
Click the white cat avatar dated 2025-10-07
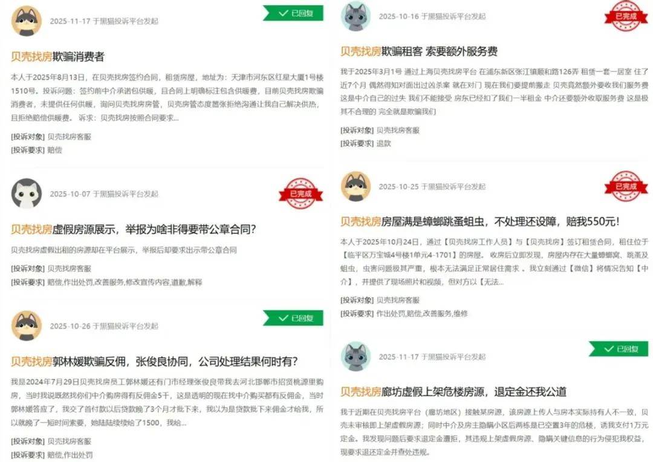pyautogui.click(x=27, y=194)
